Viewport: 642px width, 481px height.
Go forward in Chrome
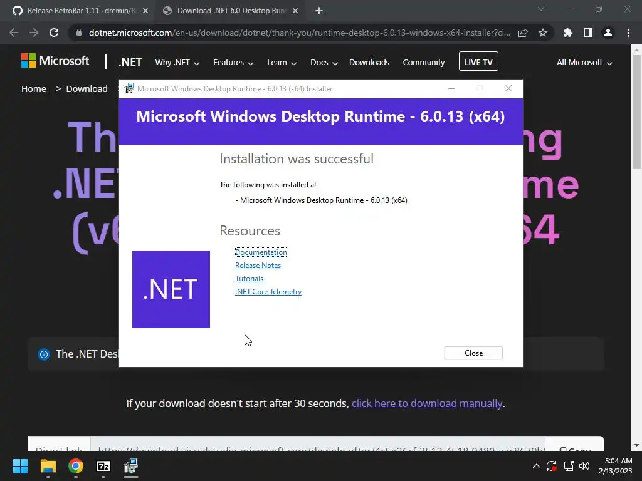point(34,33)
